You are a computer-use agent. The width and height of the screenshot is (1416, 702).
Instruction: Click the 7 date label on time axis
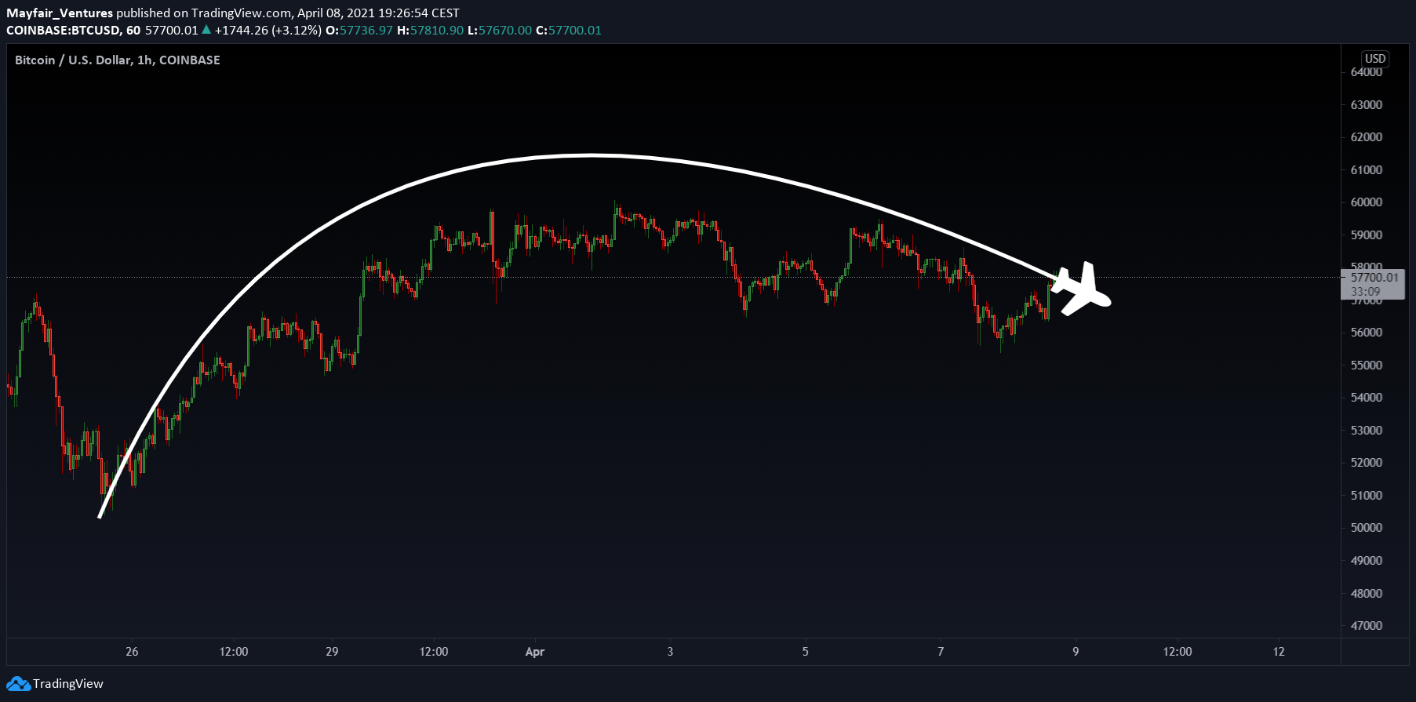(941, 652)
